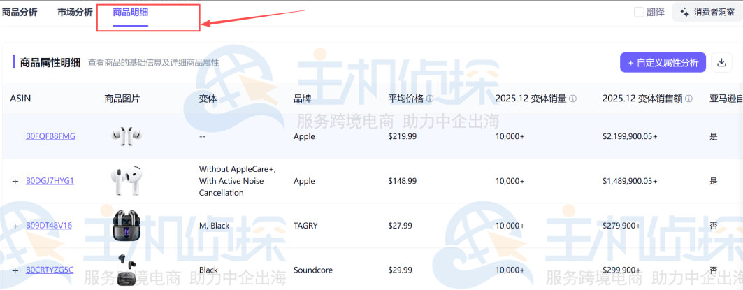Expand variants for row B0CRTYZG5C
The image size is (743, 290).
(x=15, y=270)
